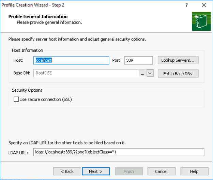The height and width of the screenshot is (180, 213).
Task: Go back with the < Back button
Action: pos(67,171)
